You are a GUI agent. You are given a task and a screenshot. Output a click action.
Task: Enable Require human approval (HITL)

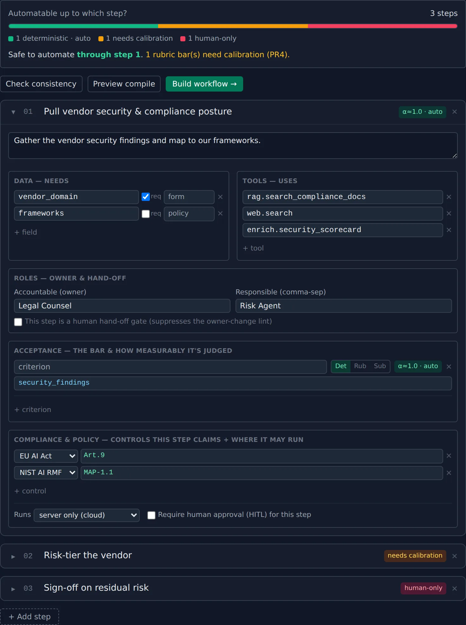151,515
